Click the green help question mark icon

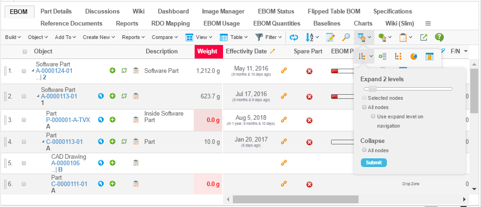tap(439, 37)
